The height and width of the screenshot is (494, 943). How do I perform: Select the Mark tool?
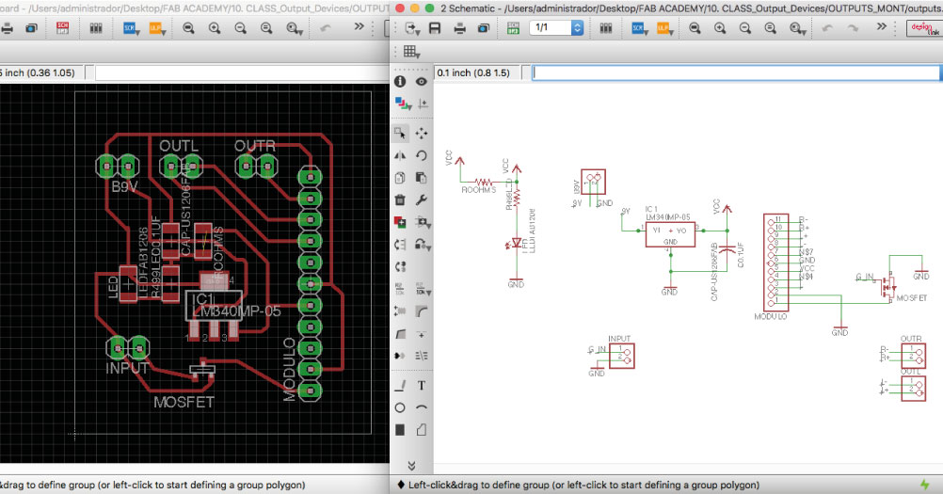coord(423,104)
